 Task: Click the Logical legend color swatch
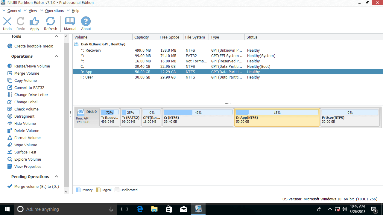(98, 190)
